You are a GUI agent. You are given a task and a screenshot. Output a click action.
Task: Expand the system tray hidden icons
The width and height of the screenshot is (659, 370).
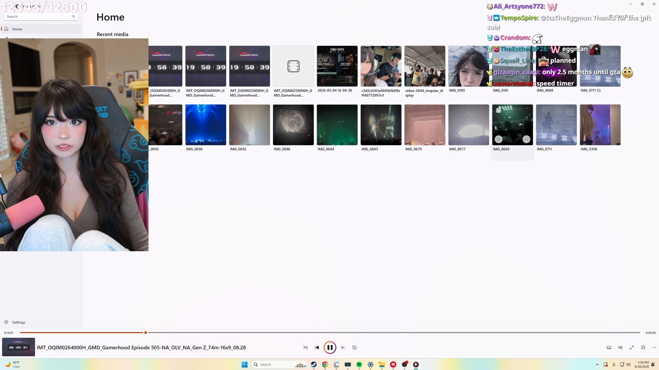pos(597,365)
